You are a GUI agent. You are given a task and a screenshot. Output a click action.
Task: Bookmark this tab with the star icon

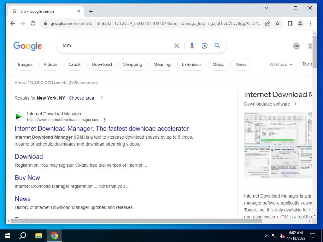(278, 23)
